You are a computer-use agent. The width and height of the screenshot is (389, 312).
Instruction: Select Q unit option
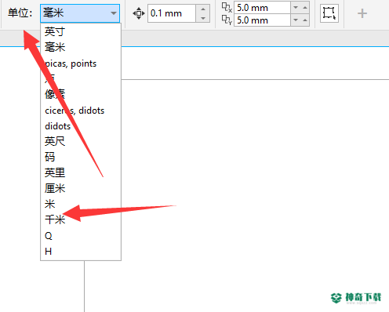(x=81, y=236)
